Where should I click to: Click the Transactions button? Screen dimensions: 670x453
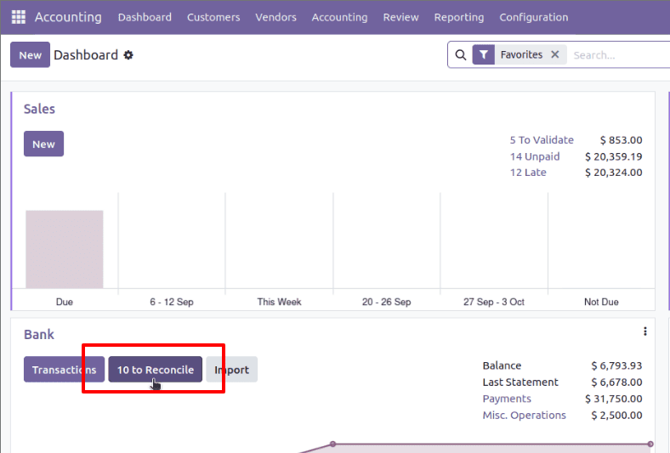64,370
